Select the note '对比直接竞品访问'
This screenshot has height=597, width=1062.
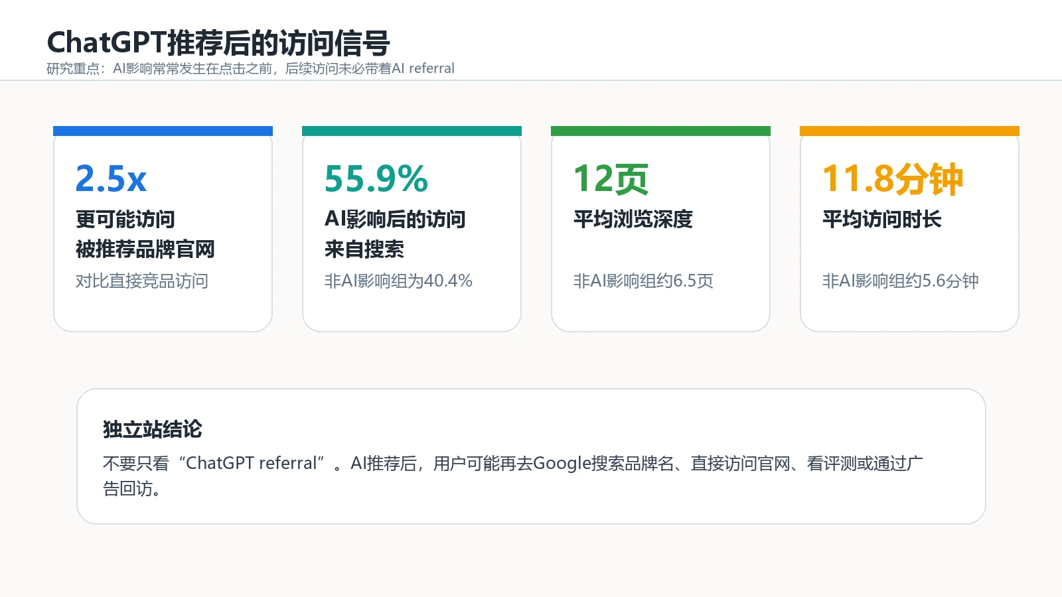coord(142,281)
